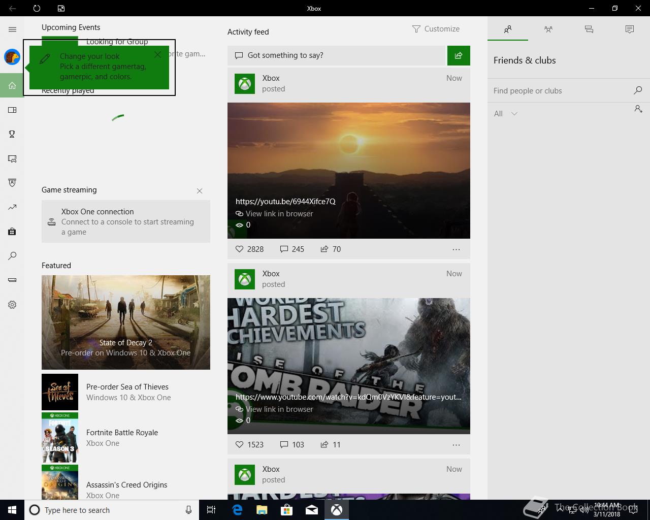
Task: Click the Got something to say field
Action: pos(336,55)
